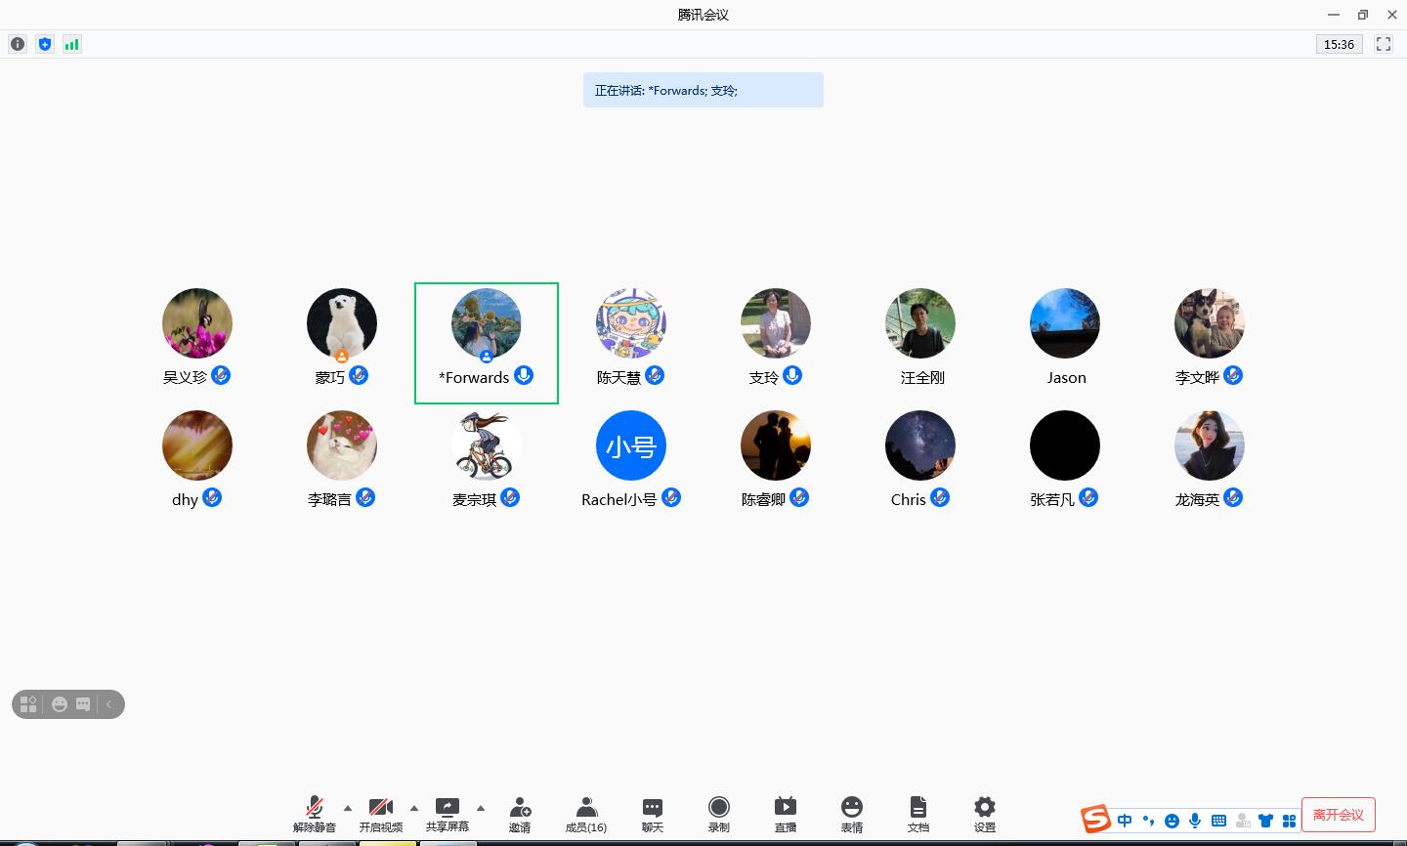Turn on camera via 开启视频
The height and width of the screenshot is (846, 1407).
380,813
